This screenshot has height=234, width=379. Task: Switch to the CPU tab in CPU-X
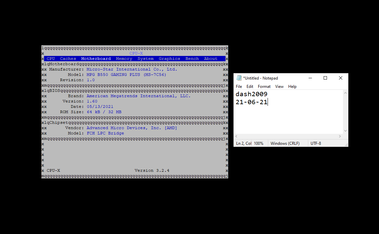[x=51, y=59]
